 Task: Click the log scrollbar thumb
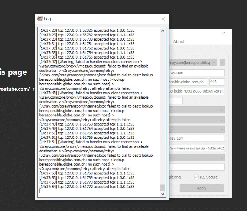(163, 188)
